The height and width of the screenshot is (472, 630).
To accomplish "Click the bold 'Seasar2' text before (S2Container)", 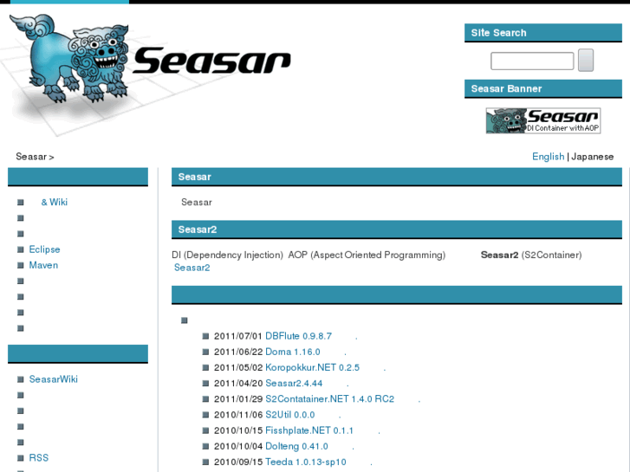I will (499, 255).
